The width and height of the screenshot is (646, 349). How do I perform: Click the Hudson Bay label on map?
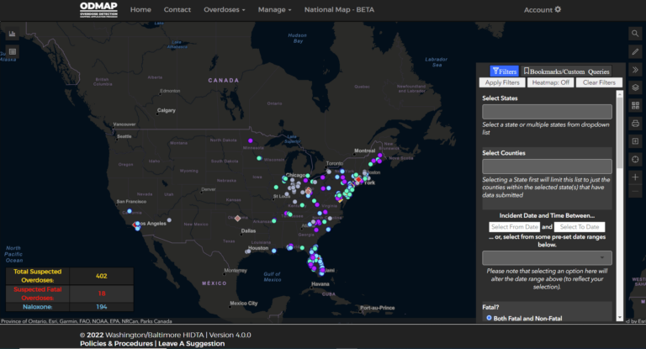[297, 38]
